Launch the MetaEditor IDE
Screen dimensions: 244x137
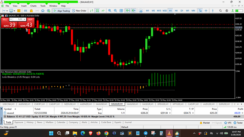25,11
